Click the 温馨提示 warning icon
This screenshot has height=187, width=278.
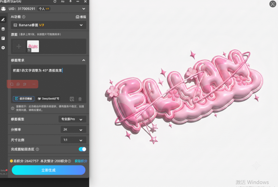(x=12, y=108)
